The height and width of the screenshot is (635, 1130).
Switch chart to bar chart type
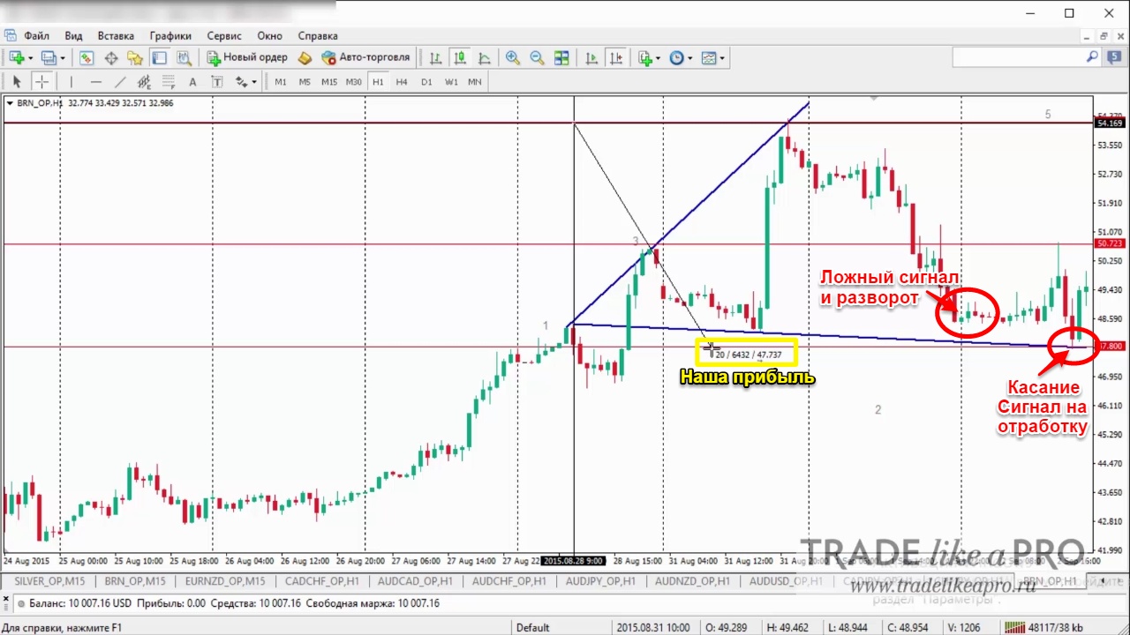(x=435, y=58)
